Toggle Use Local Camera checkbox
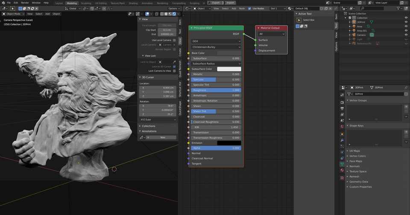This screenshot has height=215, width=410. pos(174,40)
